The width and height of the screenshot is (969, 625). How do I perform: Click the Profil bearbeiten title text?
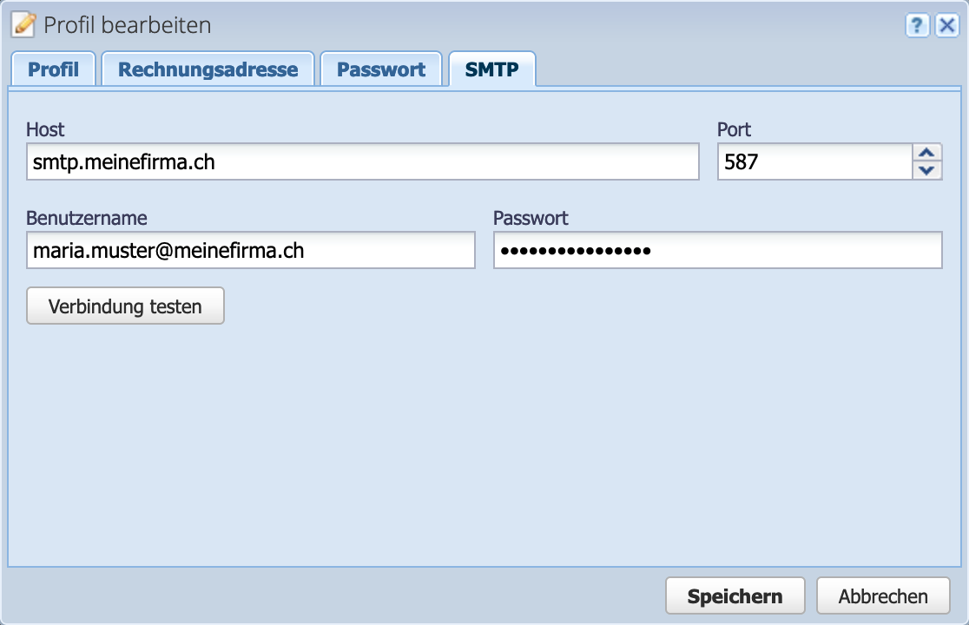128,25
